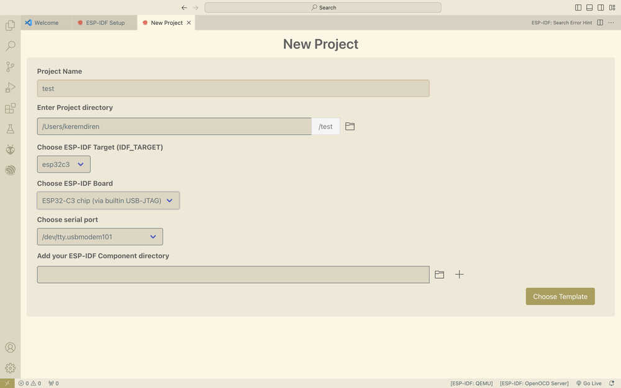The height and width of the screenshot is (388, 621).
Task: Open the Testing flask icon in sidebar
Action: pos(10,129)
